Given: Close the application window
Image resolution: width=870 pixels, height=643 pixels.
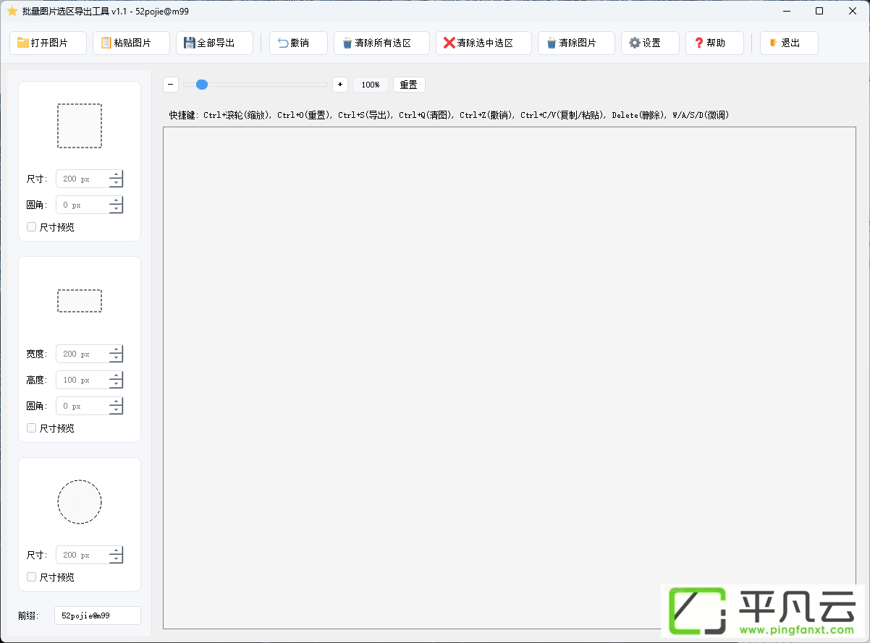Looking at the screenshot, I should [x=853, y=11].
